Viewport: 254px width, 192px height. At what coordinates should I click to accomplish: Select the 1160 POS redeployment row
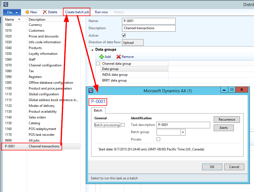[x=42, y=129]
